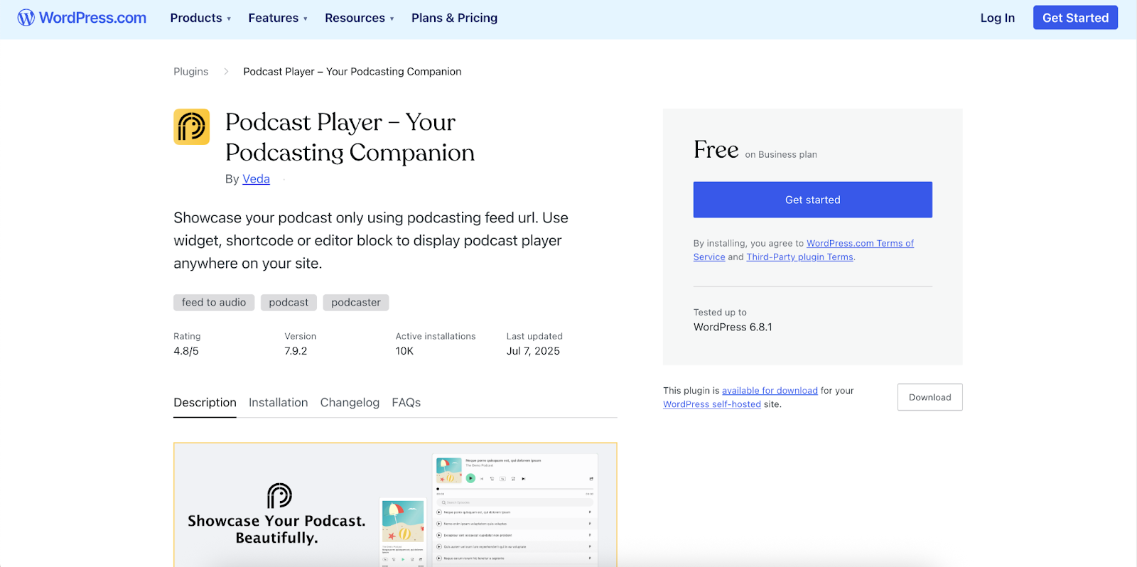Image resolution: width=1137 pixels, height=567 pixels.
Task: Open the Veda author link
Action: (x=256, y=179)
